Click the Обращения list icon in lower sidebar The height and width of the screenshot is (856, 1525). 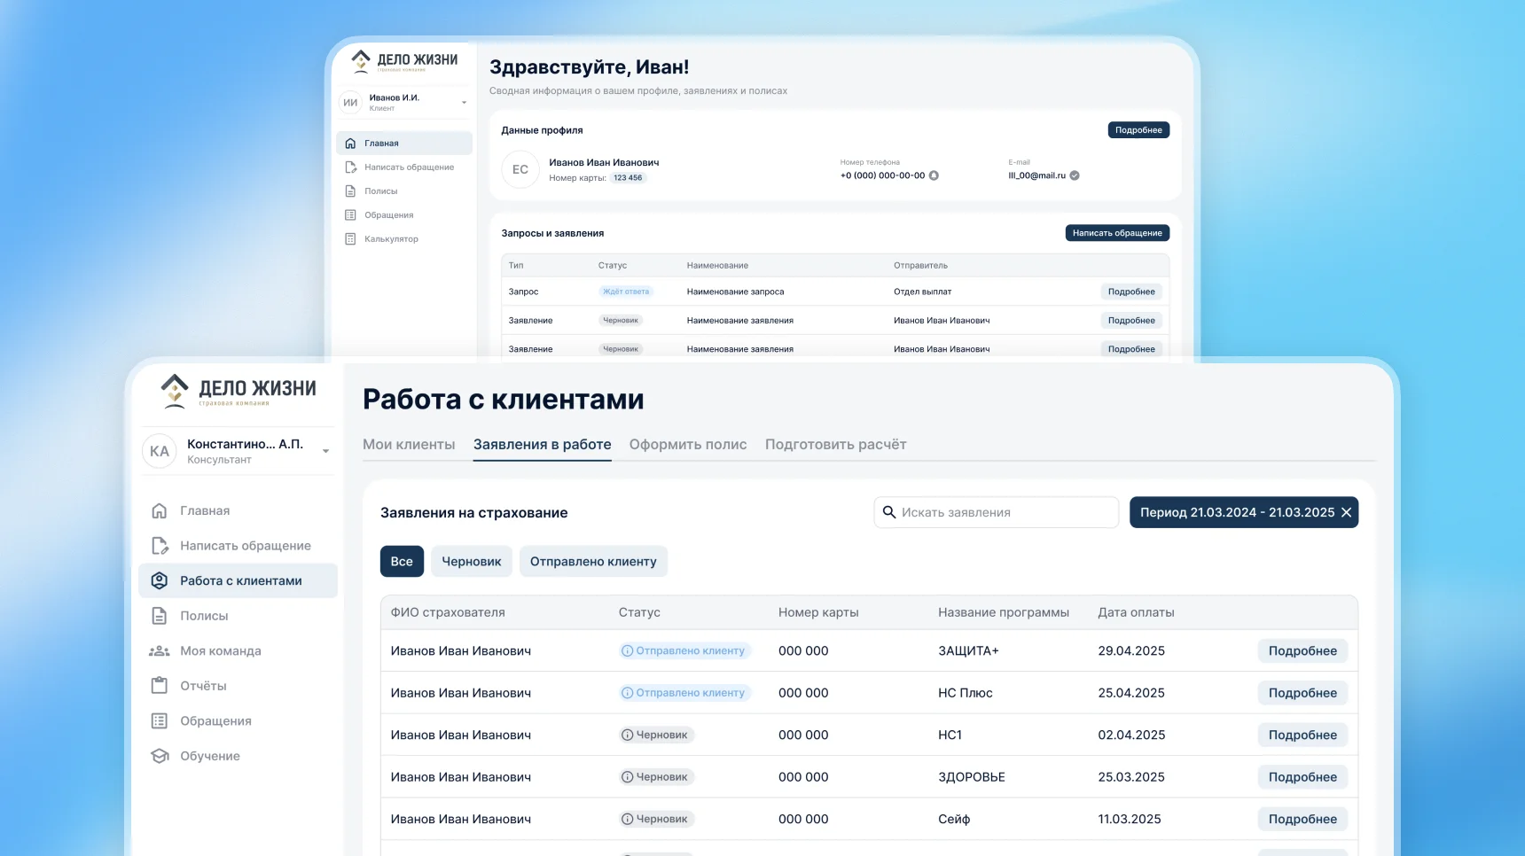[x=160, y=721]
